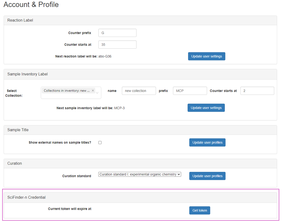Expand the Select Collection dropdown chevron
Viewport: 287px width, 222px height.
click(97, 93)
